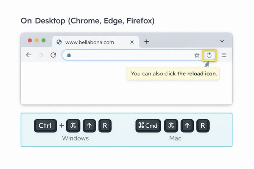Click inside the empty address bar
This screenshot has width=254, height=169.
point(129,55)
